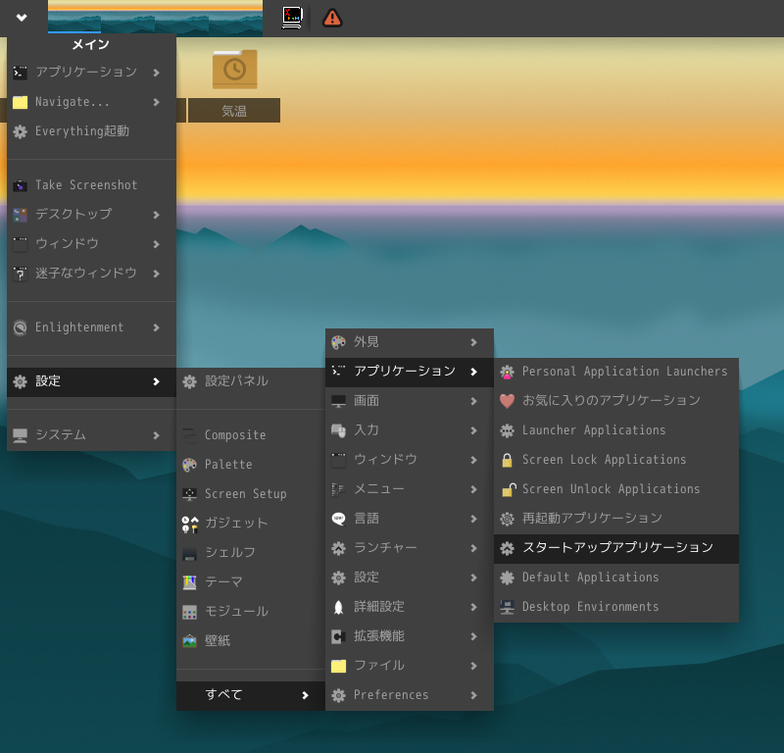
Task: Click the 気温 desktop icon label
Action: coord(234,111)
